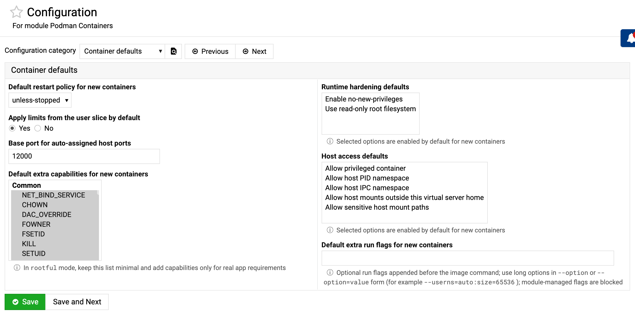Select No for user slice limits
This screenshot has width=635, height=316.
coord(38,128)
